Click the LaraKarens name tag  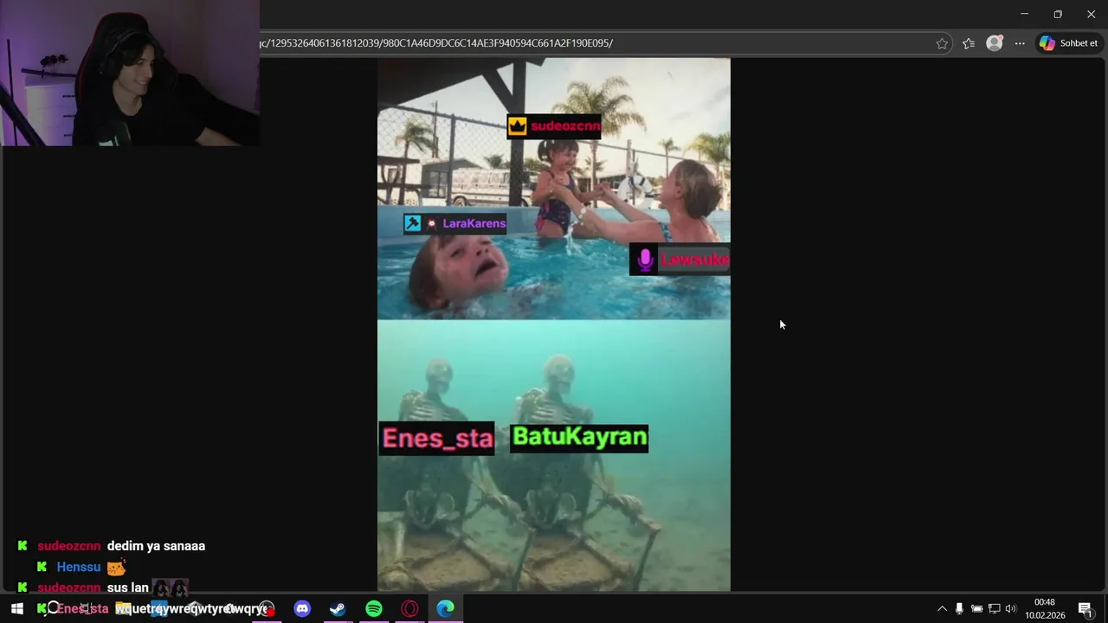pos(455,223)
